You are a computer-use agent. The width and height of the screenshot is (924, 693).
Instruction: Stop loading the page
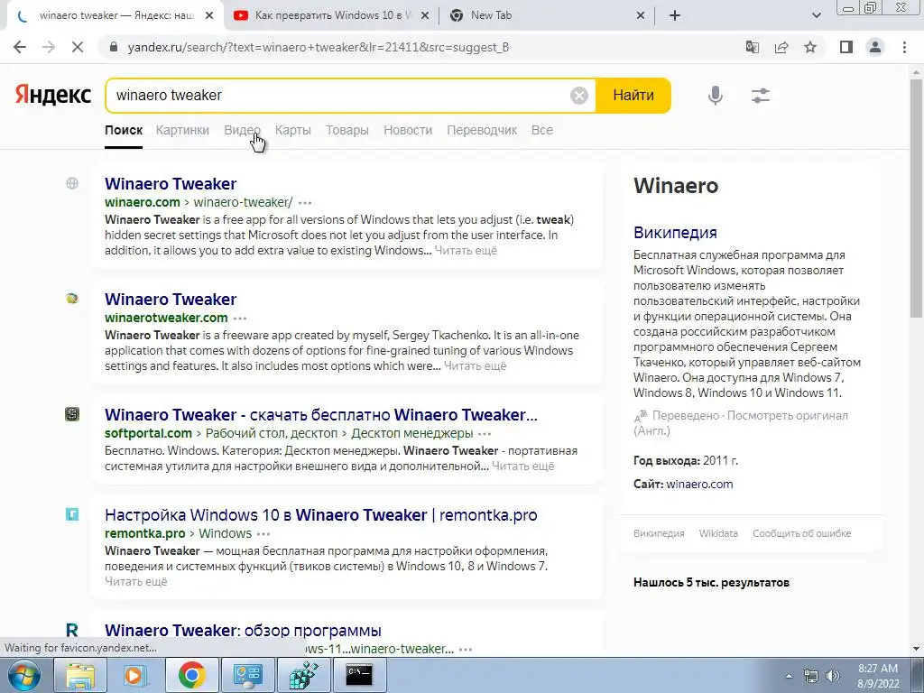point(78,47)
